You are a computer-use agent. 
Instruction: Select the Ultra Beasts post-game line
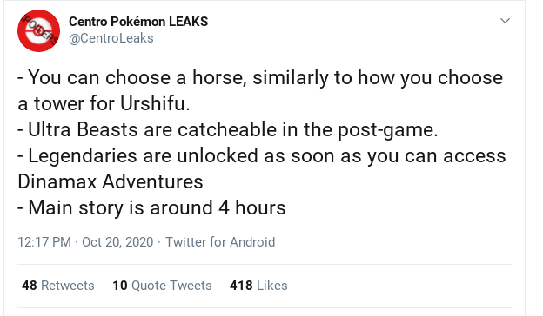coord(228,130)
